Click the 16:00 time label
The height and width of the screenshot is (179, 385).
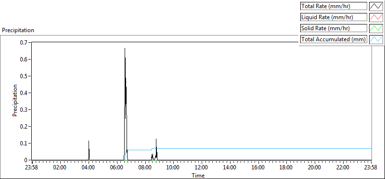coord(258,168)
